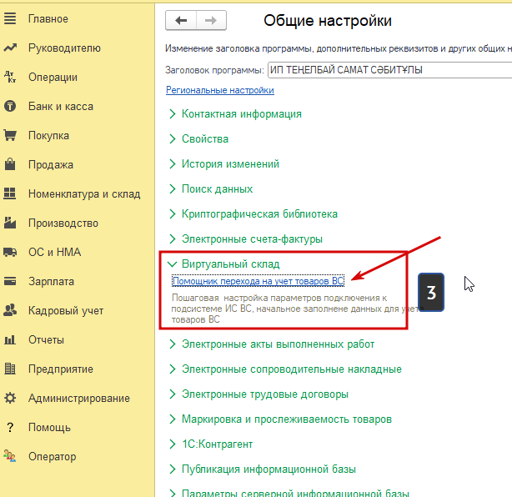Open the Зарплата section
Screen dimensions: 512x497
51,281
